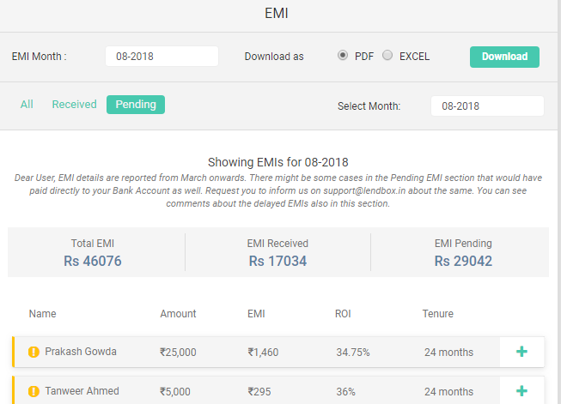Click the Name column header
The width and height of the screenshot is (561, 404).
click(x=42, y=314)
